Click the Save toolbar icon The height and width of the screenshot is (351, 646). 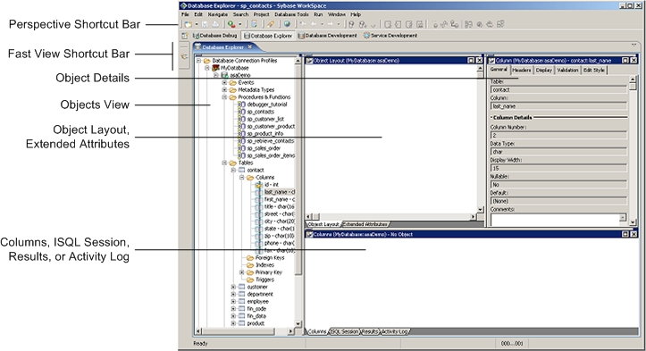point(205,24)
